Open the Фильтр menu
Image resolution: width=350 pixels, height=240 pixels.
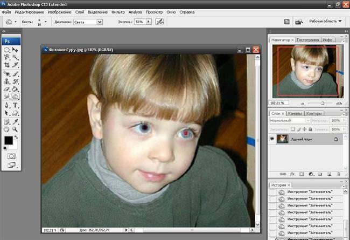pyautogui.click(x=118, y=12)
